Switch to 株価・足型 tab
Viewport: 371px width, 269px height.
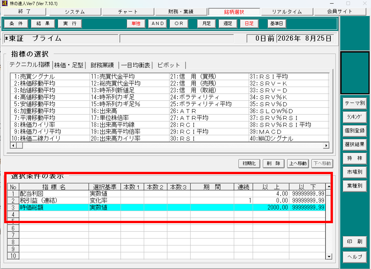click(x=69, y=65)
